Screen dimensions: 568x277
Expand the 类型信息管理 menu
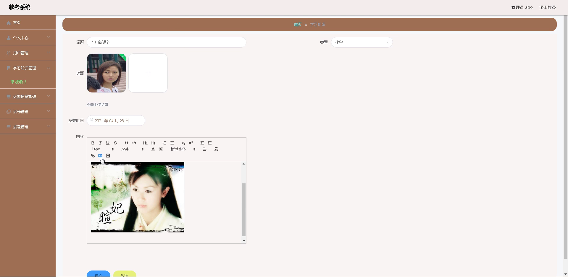click(28, 96)
